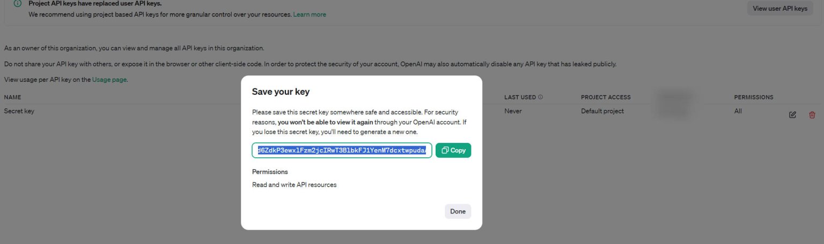The height and width of the screenshot is (244, 824).
Task: Open the Usage page link
Action: click(109, 80)
